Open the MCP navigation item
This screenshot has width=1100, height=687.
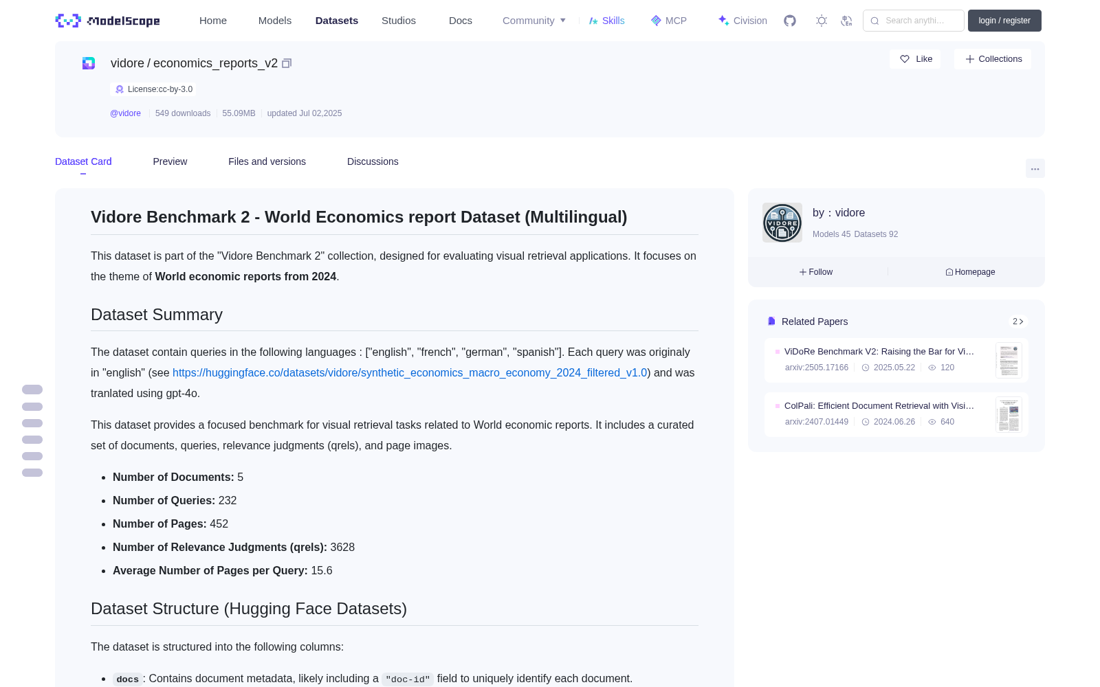coord(668,21)
